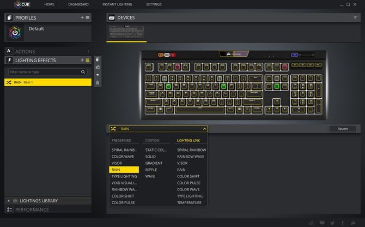Select the keyboard device thumbnail

point(126,32)
